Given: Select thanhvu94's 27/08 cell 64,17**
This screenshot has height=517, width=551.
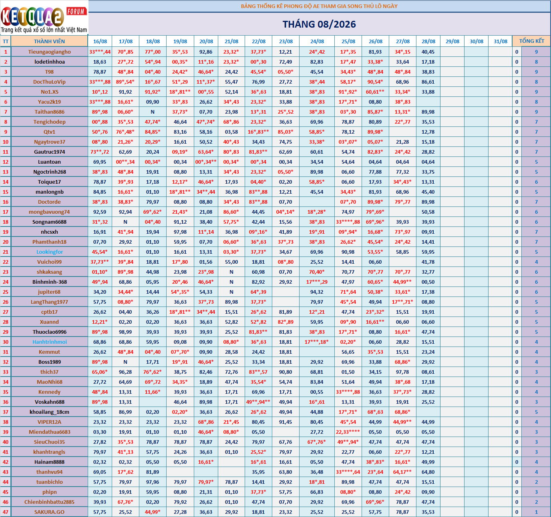Looking at the screenshot, I should [x=402, y=472].
